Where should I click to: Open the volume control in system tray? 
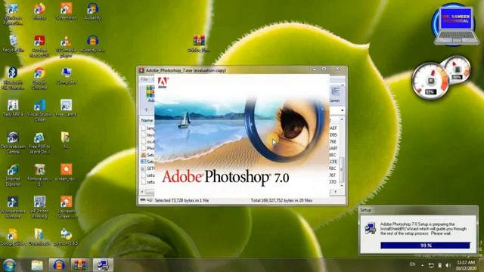coord(448,265)
